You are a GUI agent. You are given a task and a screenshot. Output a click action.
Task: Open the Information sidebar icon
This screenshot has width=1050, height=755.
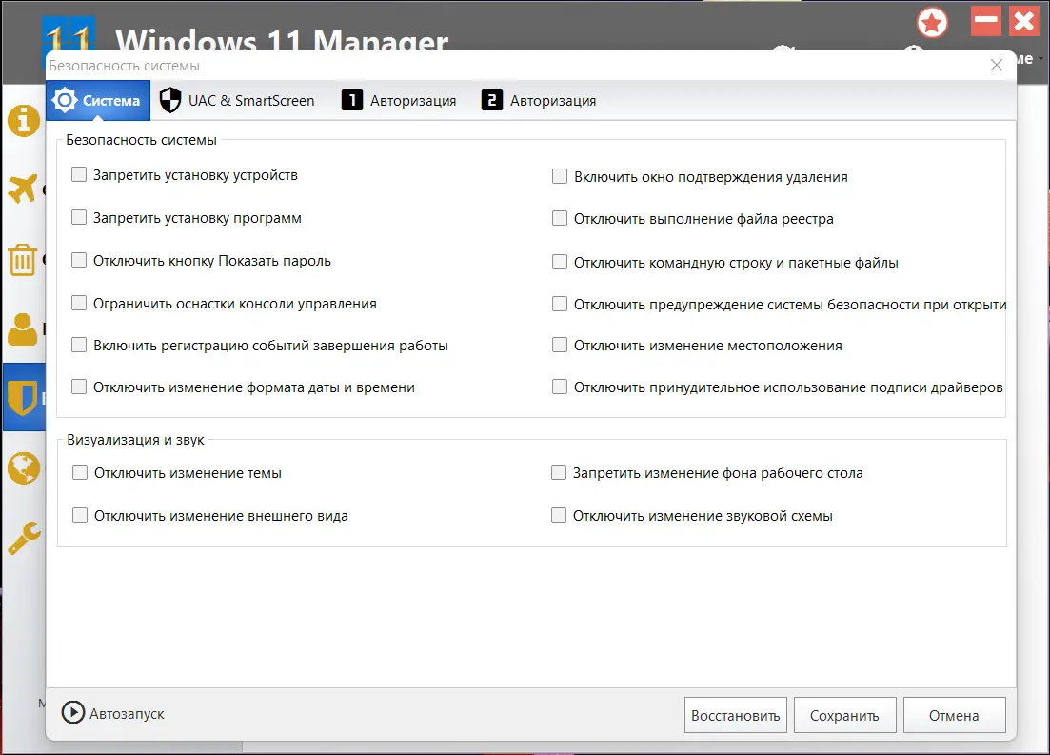tap(24, 121)
